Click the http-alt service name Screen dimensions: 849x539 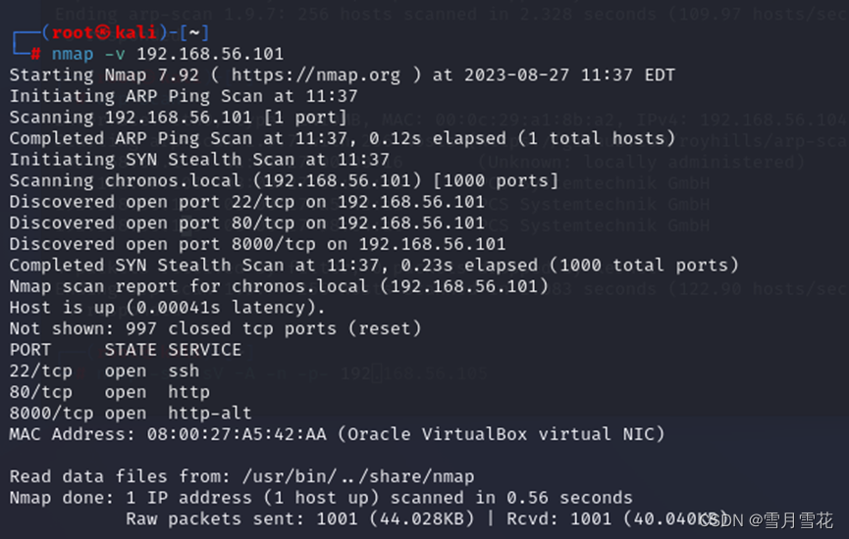coord(210,414)
